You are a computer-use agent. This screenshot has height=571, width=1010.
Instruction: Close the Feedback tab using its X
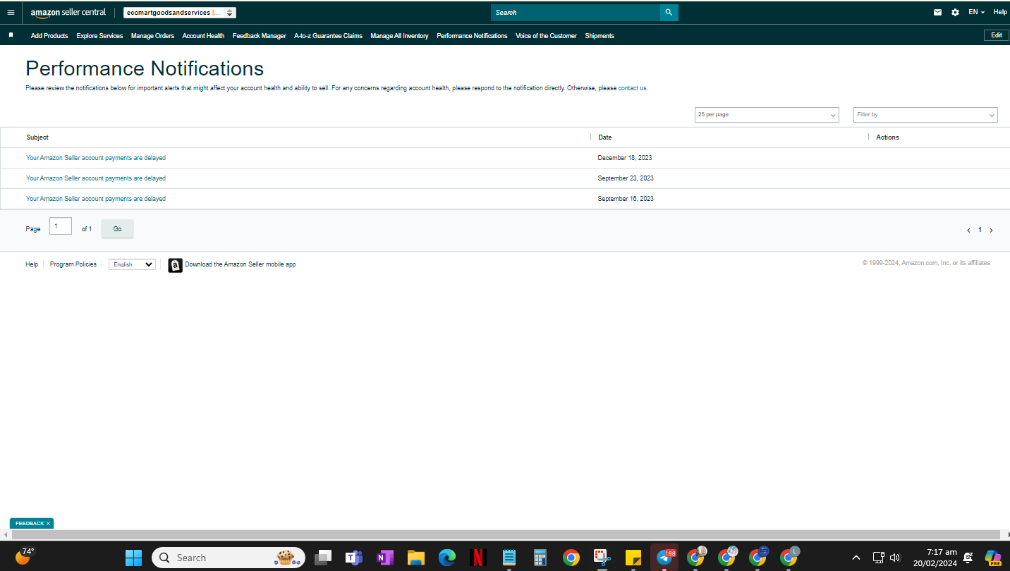(x=48, y=524)
